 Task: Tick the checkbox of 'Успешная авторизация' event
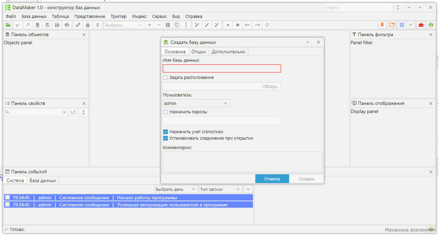pos(7,205)
